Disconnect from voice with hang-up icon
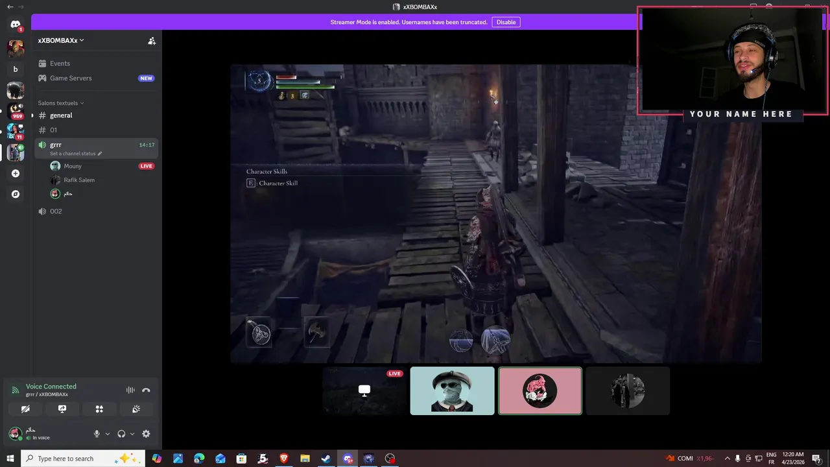Viewport: 830px width, 467px height. [146, 390]
